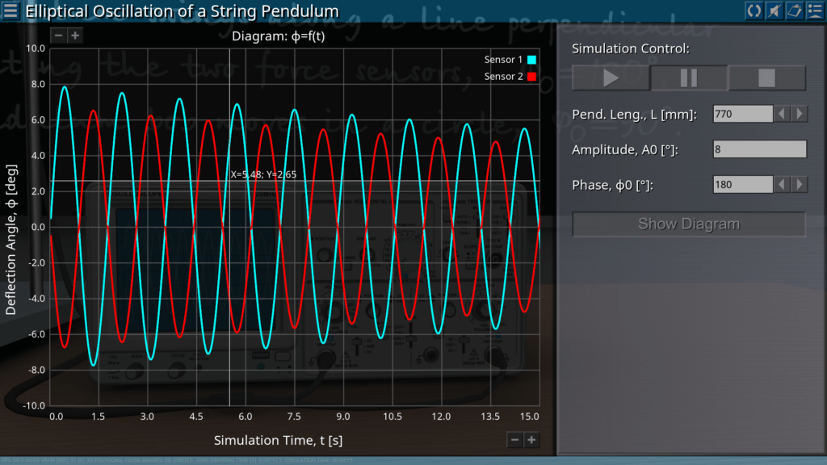
Task: Decrease phase with the left arrow
Action: [782, 185]
